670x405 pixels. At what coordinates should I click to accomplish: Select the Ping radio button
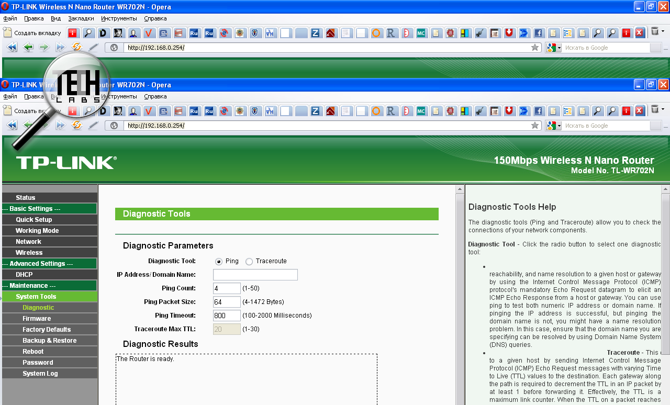tap(219, 262)
